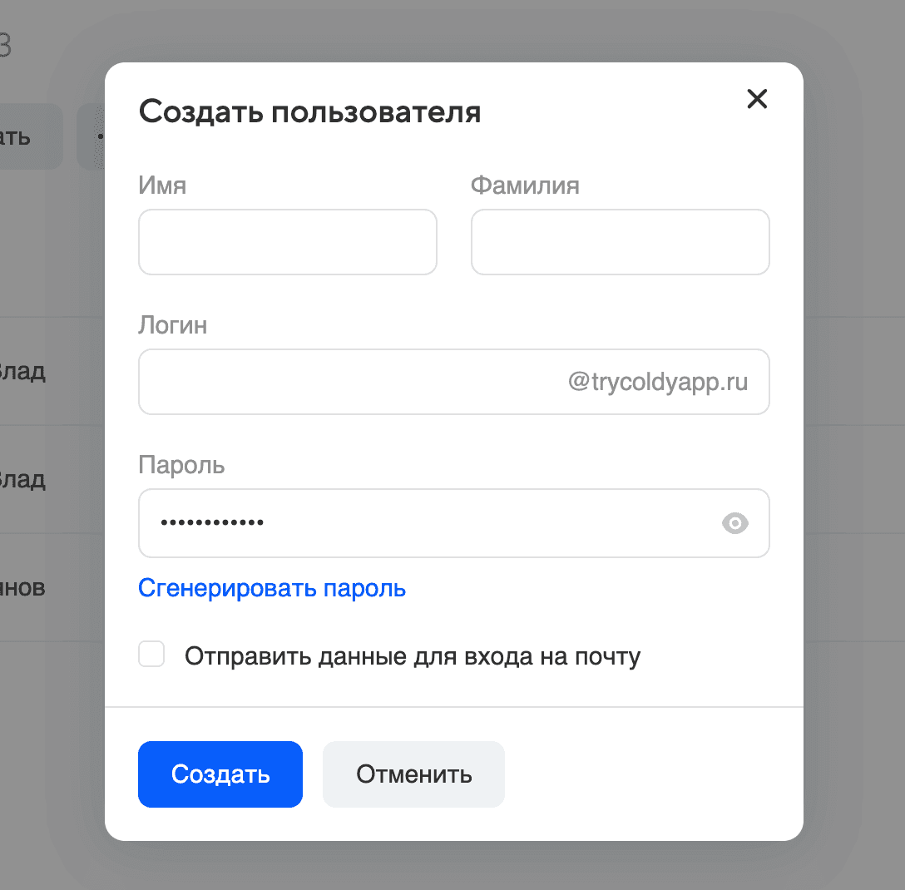905x890 pixels.
Task: Click the Имя input field
Action: (288, 242)
